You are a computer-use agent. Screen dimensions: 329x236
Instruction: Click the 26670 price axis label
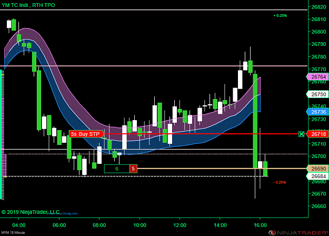(318, 193)
